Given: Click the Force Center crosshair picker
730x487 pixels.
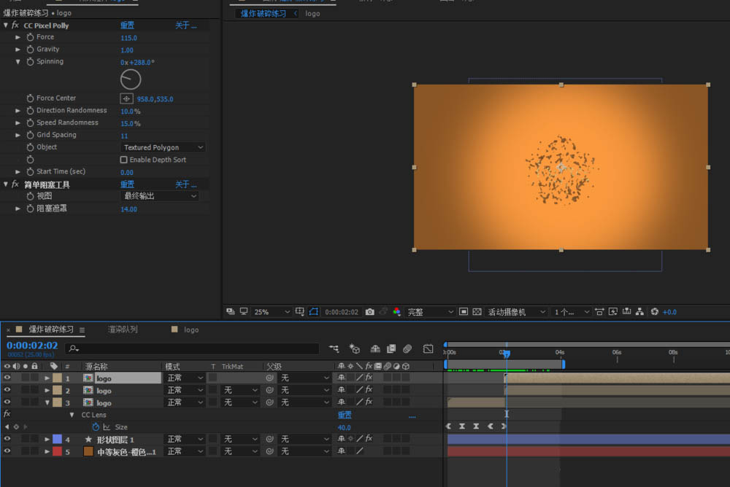Looking at the screenshot, I should 126,98.
